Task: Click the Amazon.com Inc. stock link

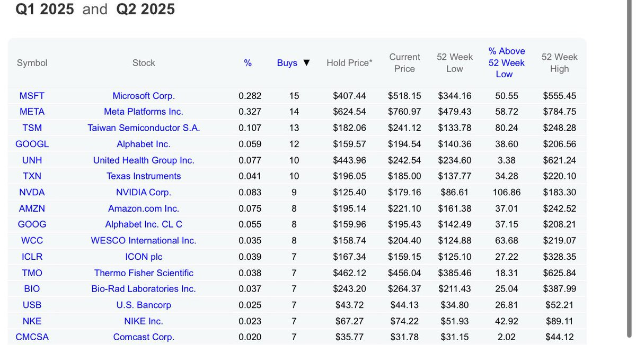Action: click(x=144, y=208)
